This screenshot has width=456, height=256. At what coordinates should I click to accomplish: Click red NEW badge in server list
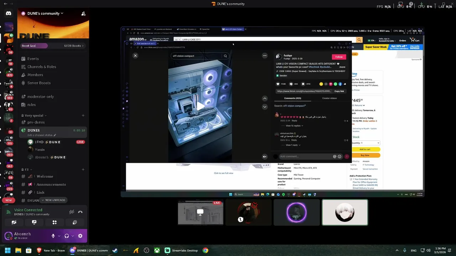coord(9,200)
